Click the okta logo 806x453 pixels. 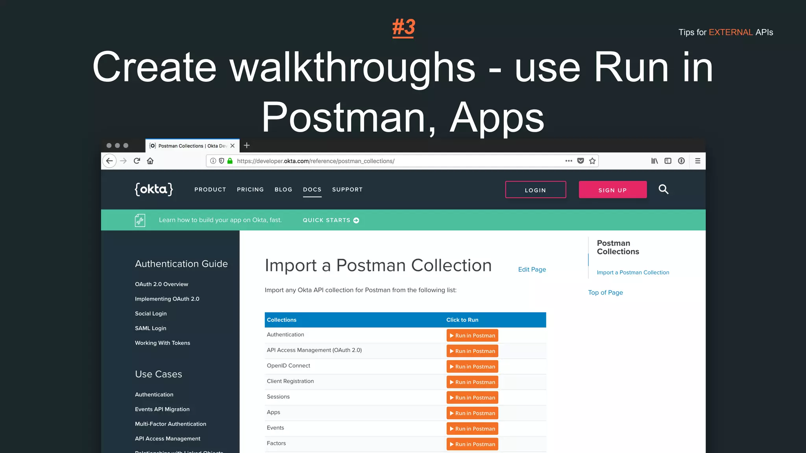coord(154,189)
